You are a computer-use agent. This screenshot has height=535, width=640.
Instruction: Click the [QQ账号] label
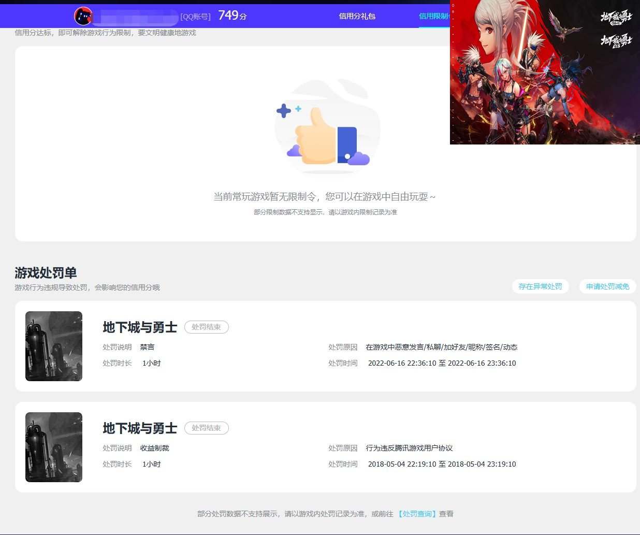(x=195, y=17)
